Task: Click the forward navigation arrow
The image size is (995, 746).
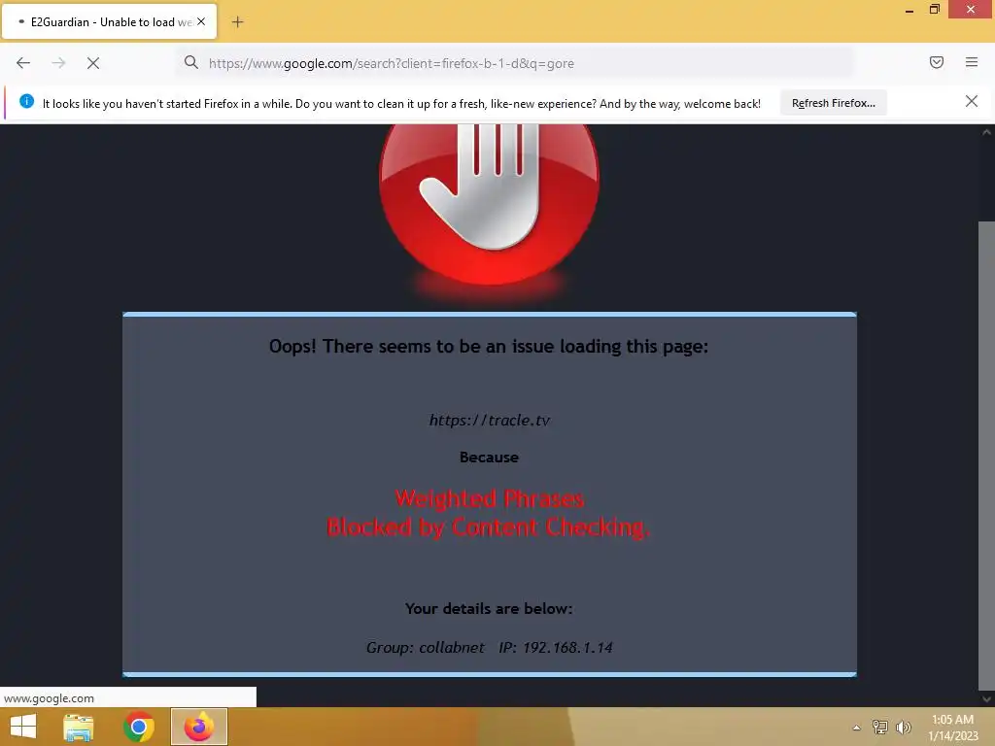Action: pos(58,63)
